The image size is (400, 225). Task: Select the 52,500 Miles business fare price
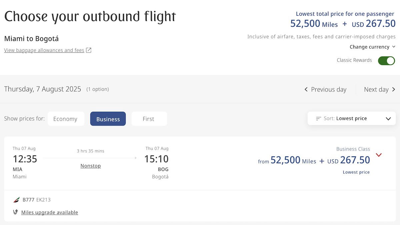(293, 160)
